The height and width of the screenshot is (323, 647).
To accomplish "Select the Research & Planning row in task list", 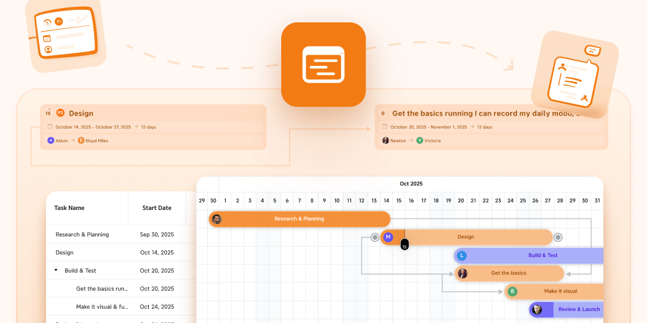I will [121, 234].
